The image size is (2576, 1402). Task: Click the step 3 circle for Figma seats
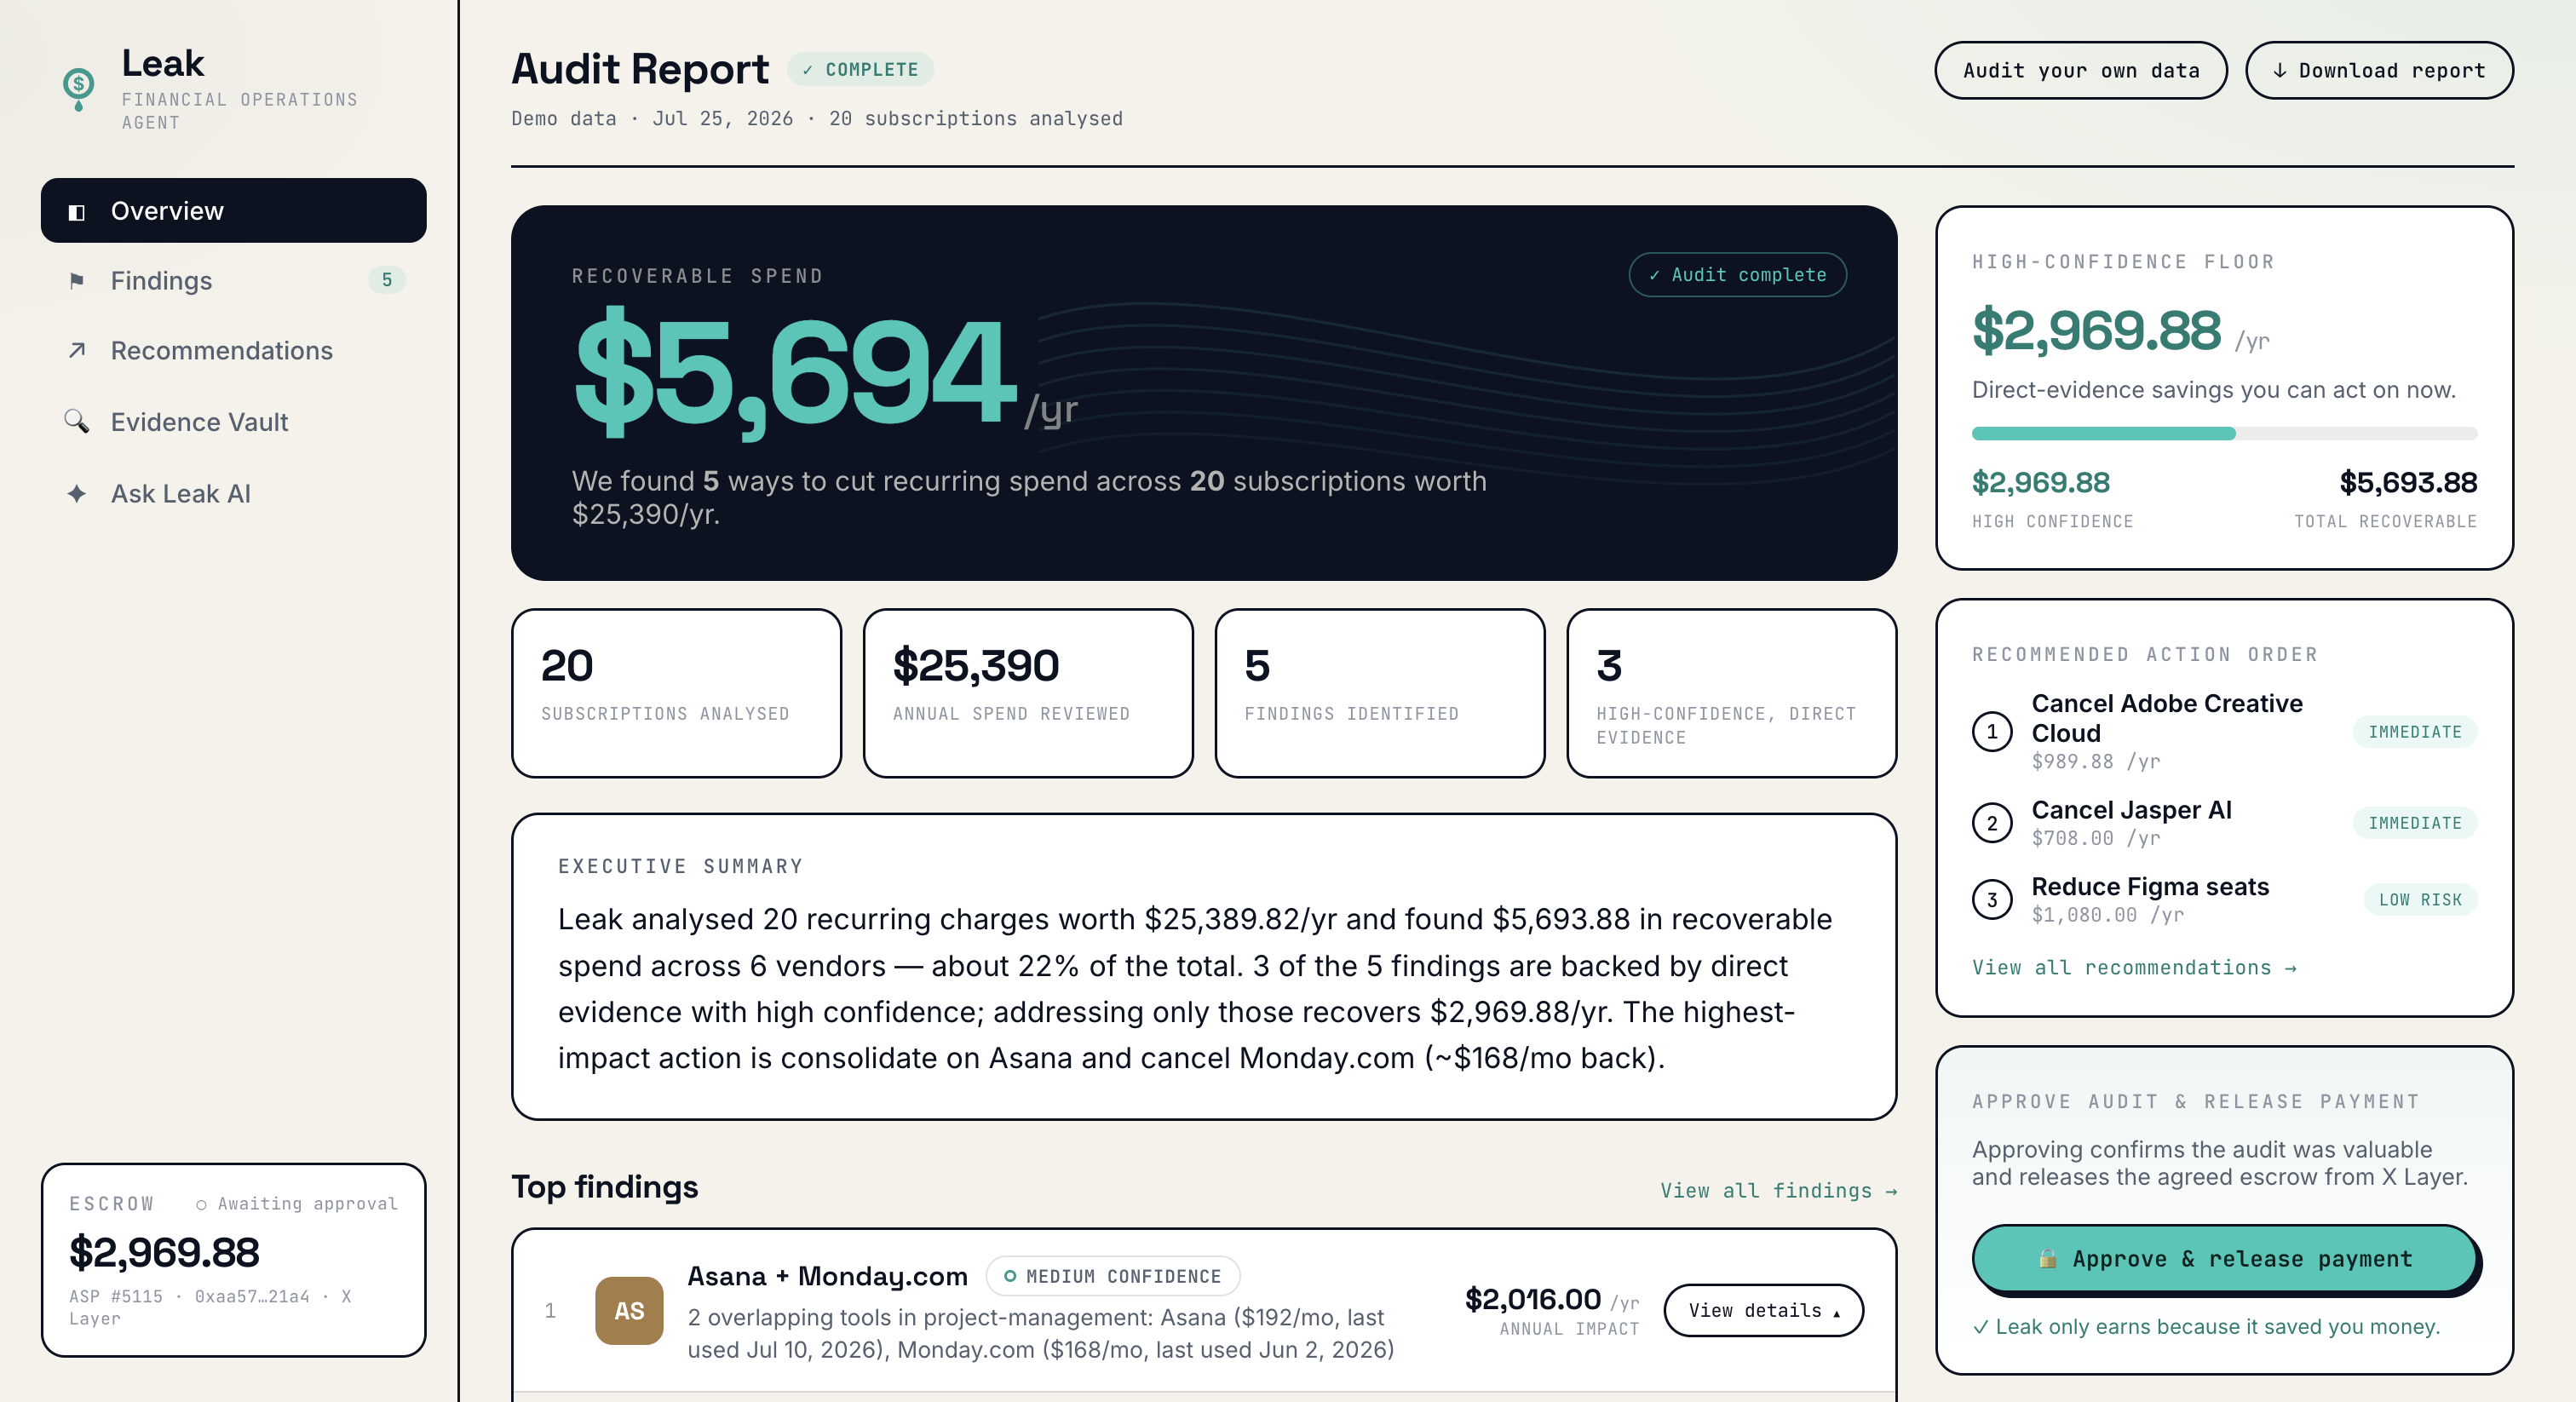tap(1992, 900)
